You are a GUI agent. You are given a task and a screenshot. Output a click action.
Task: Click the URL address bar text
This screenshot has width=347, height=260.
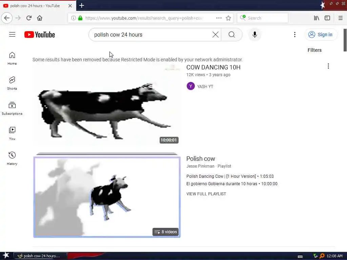(x=144, y=18)
